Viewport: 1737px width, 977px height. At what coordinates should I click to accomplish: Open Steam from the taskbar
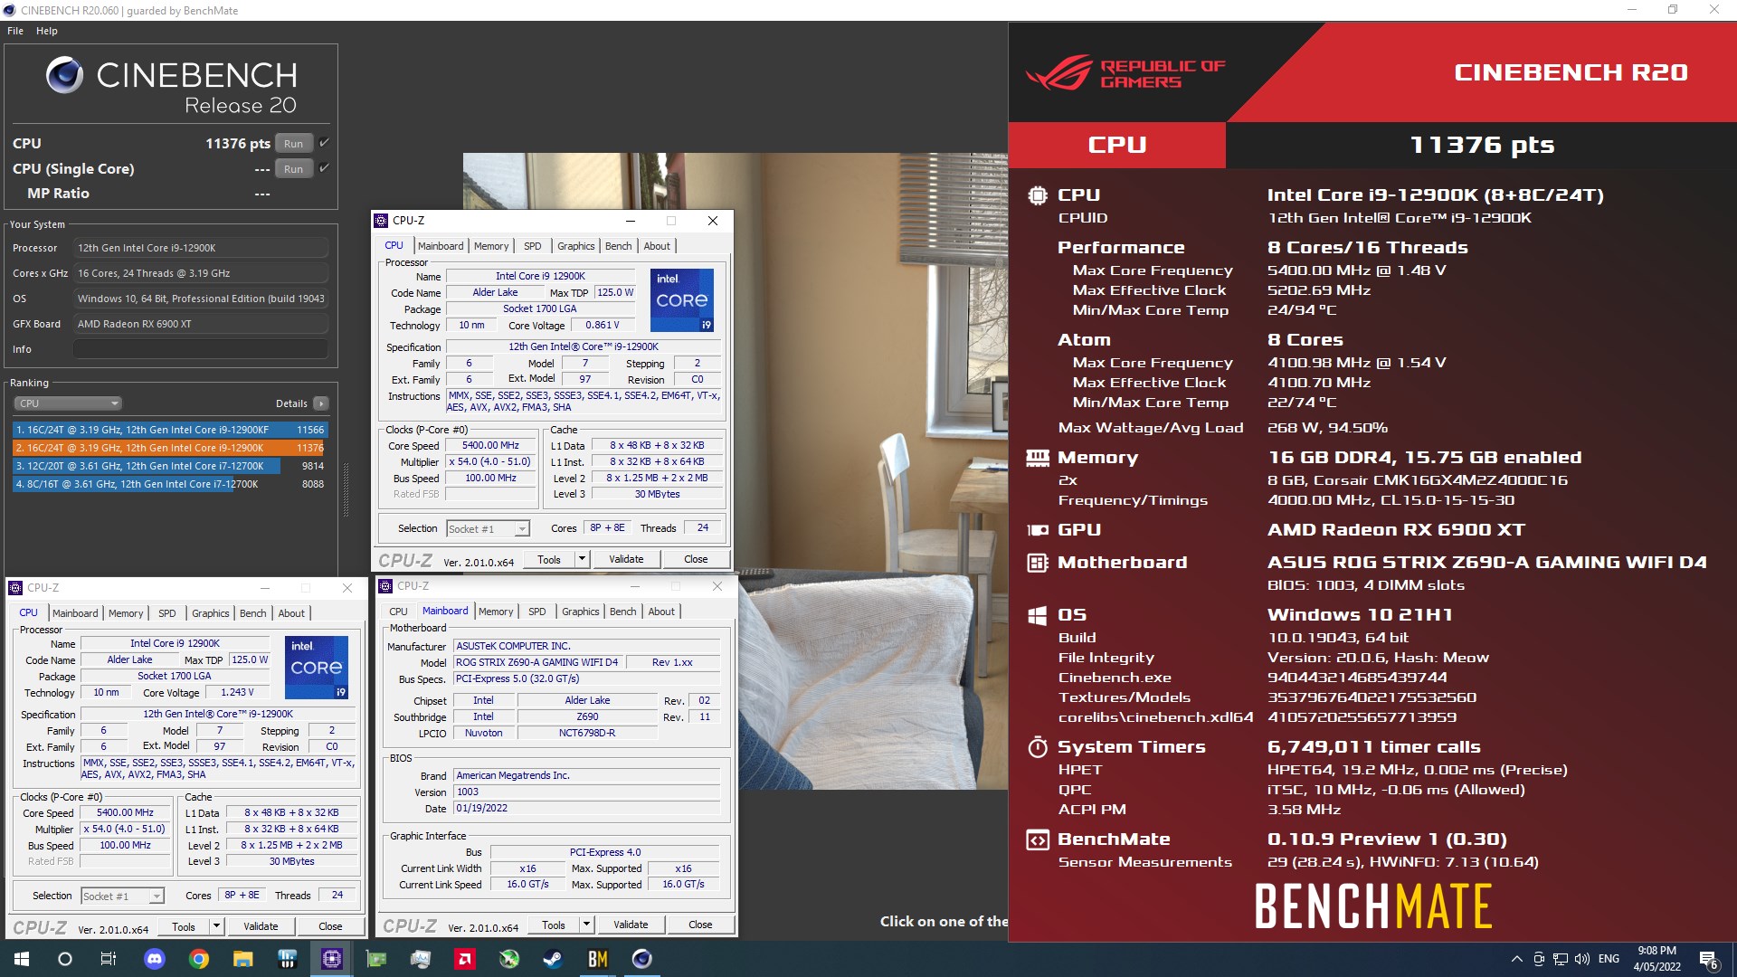[553, 959]
